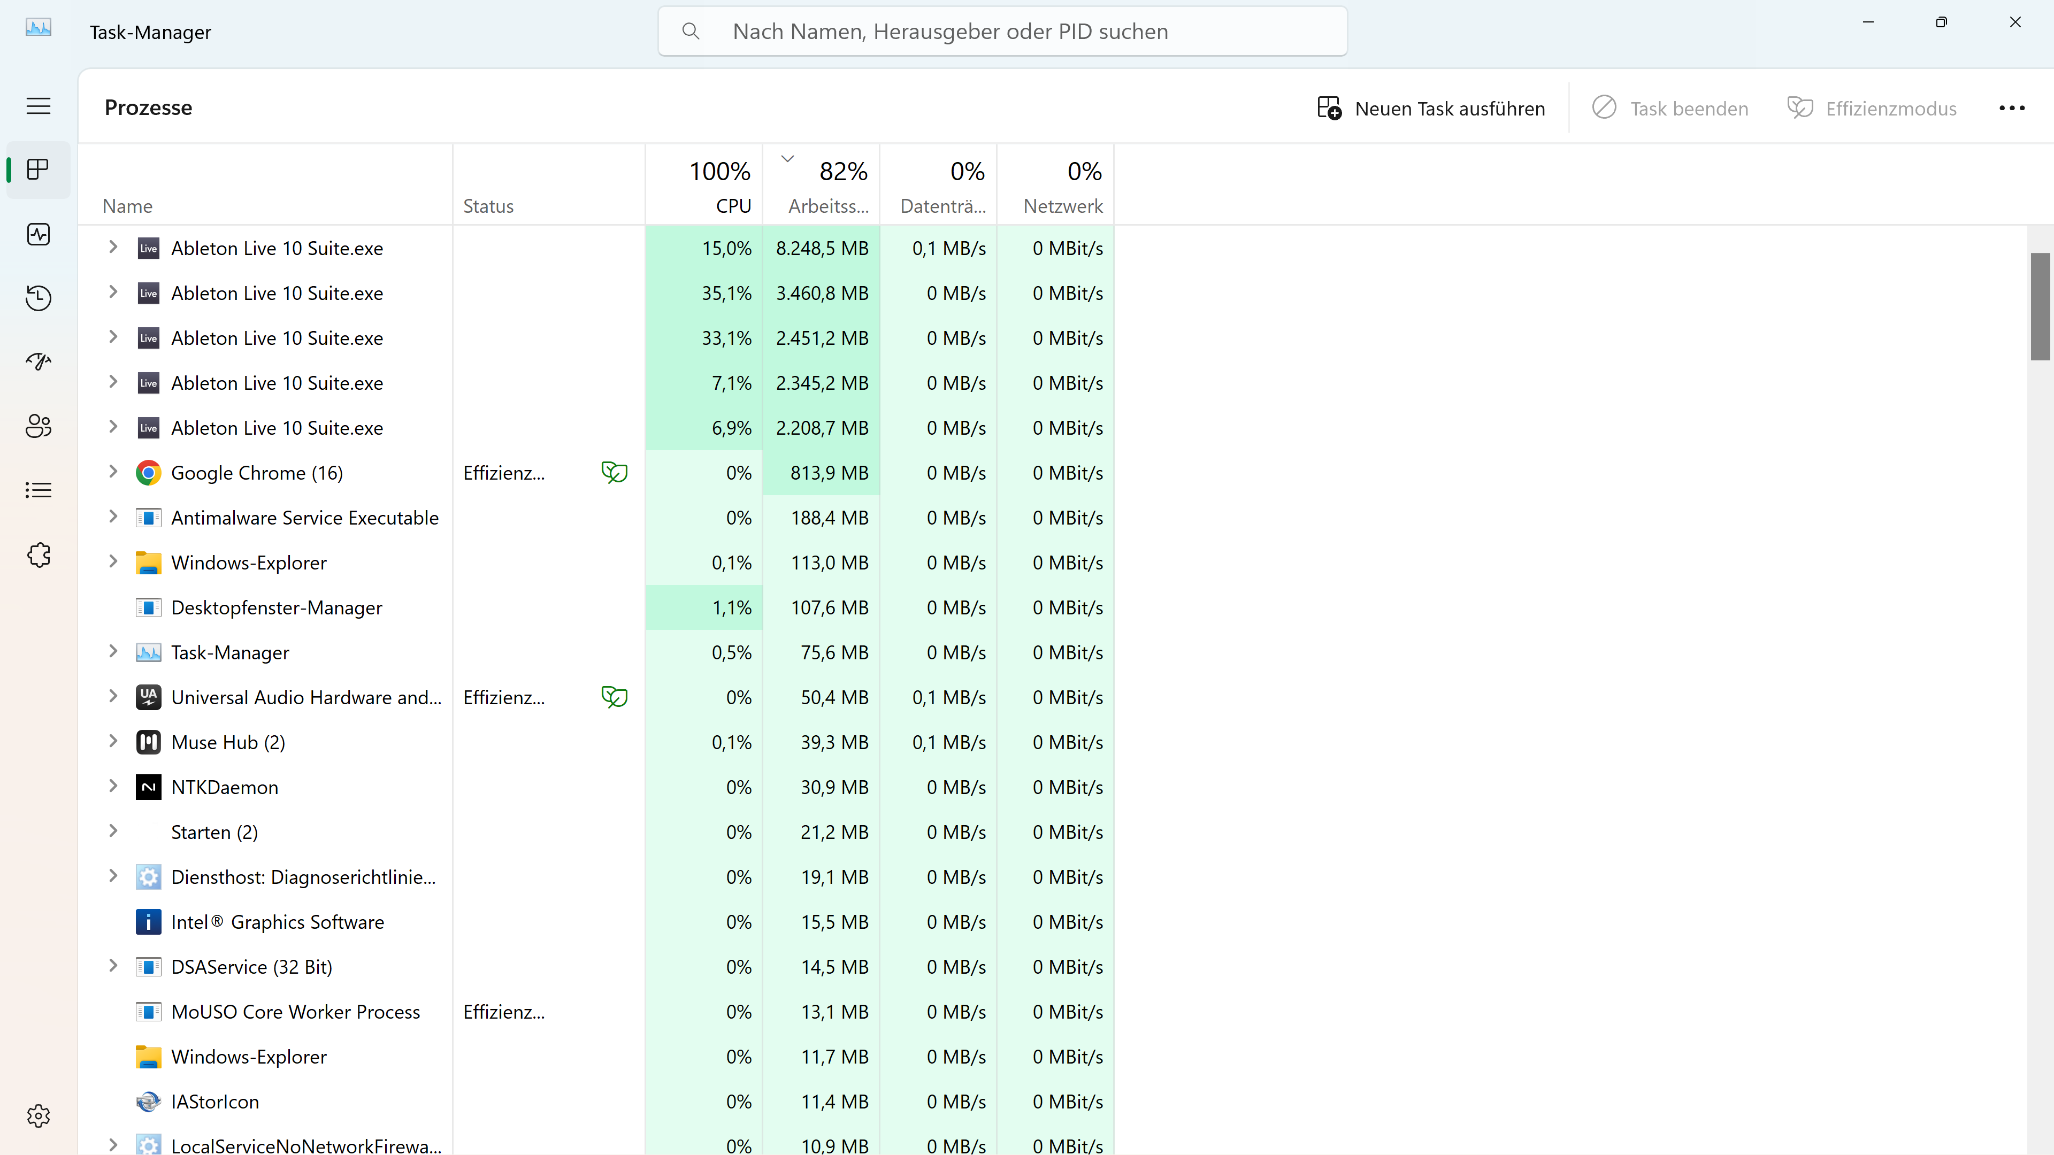Expand the Ableton Live row using 33,1% CPU

click(x=113, y=337)
